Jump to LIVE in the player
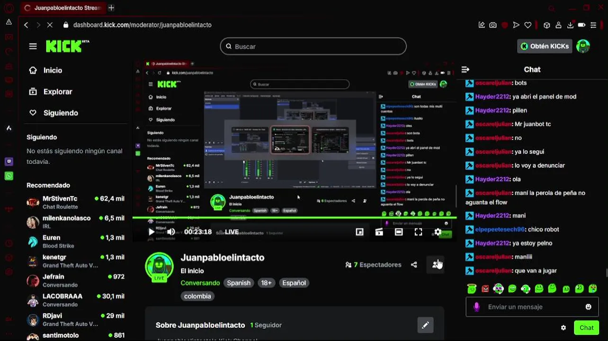The width and height of the screenshot is (608, 341). 232,232
